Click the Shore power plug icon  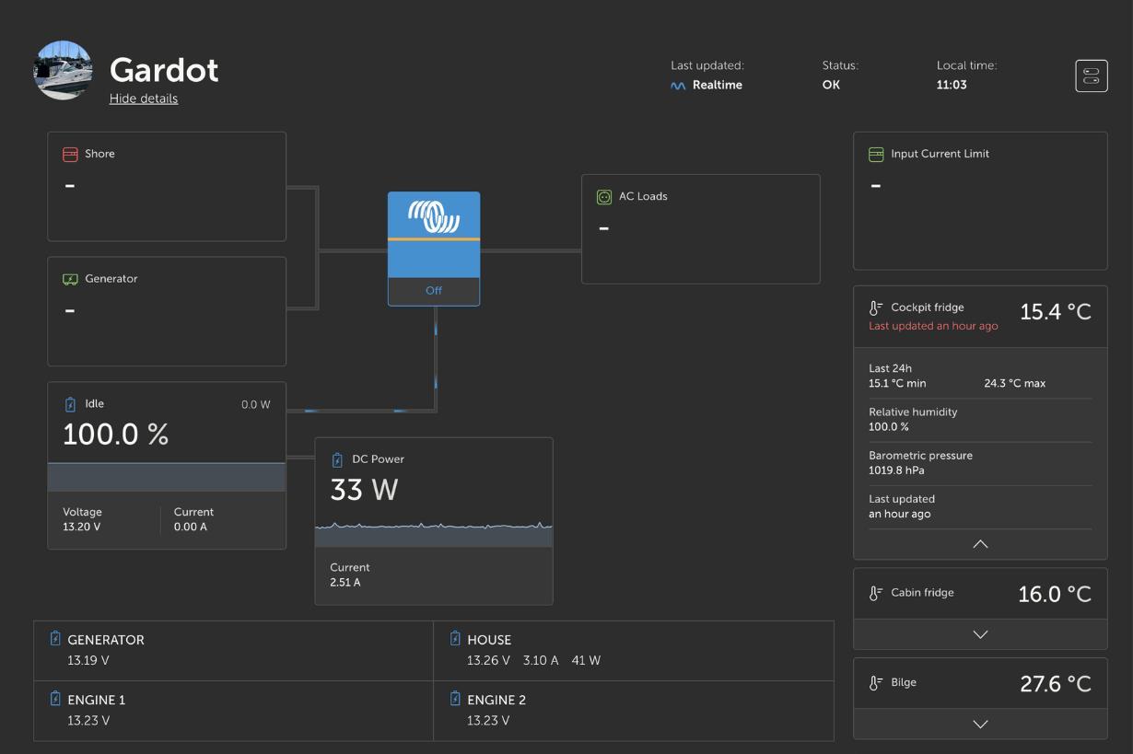(70, 155)
